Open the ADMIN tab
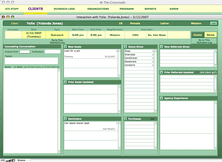222x162 pixels. pyautogui.click(x=174, y=9)
